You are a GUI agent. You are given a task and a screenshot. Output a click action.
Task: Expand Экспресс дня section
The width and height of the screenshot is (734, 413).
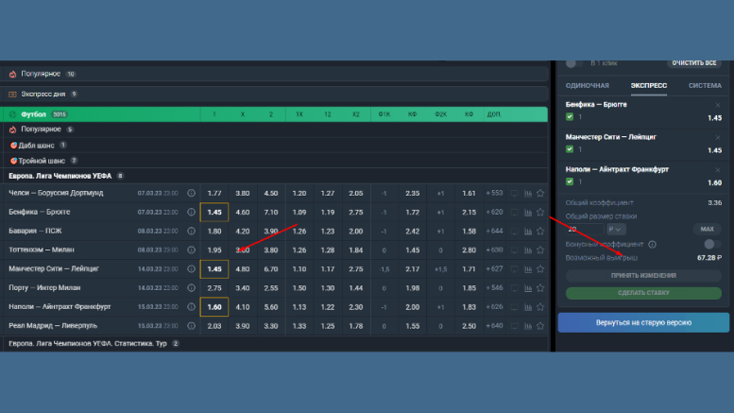[43, 94]
